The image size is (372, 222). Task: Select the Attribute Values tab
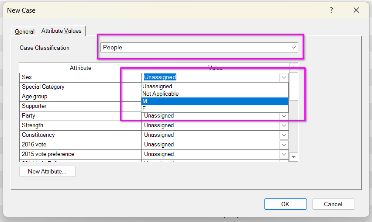click(61, 31)
